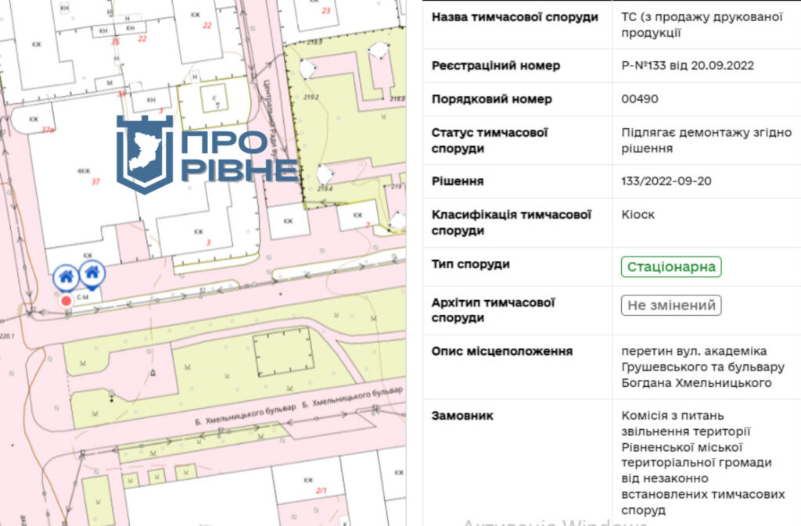Click the red dot marker on map
The height and width of the screenshot is (526, 801).
pyautogui.click(x=66, y=301)
